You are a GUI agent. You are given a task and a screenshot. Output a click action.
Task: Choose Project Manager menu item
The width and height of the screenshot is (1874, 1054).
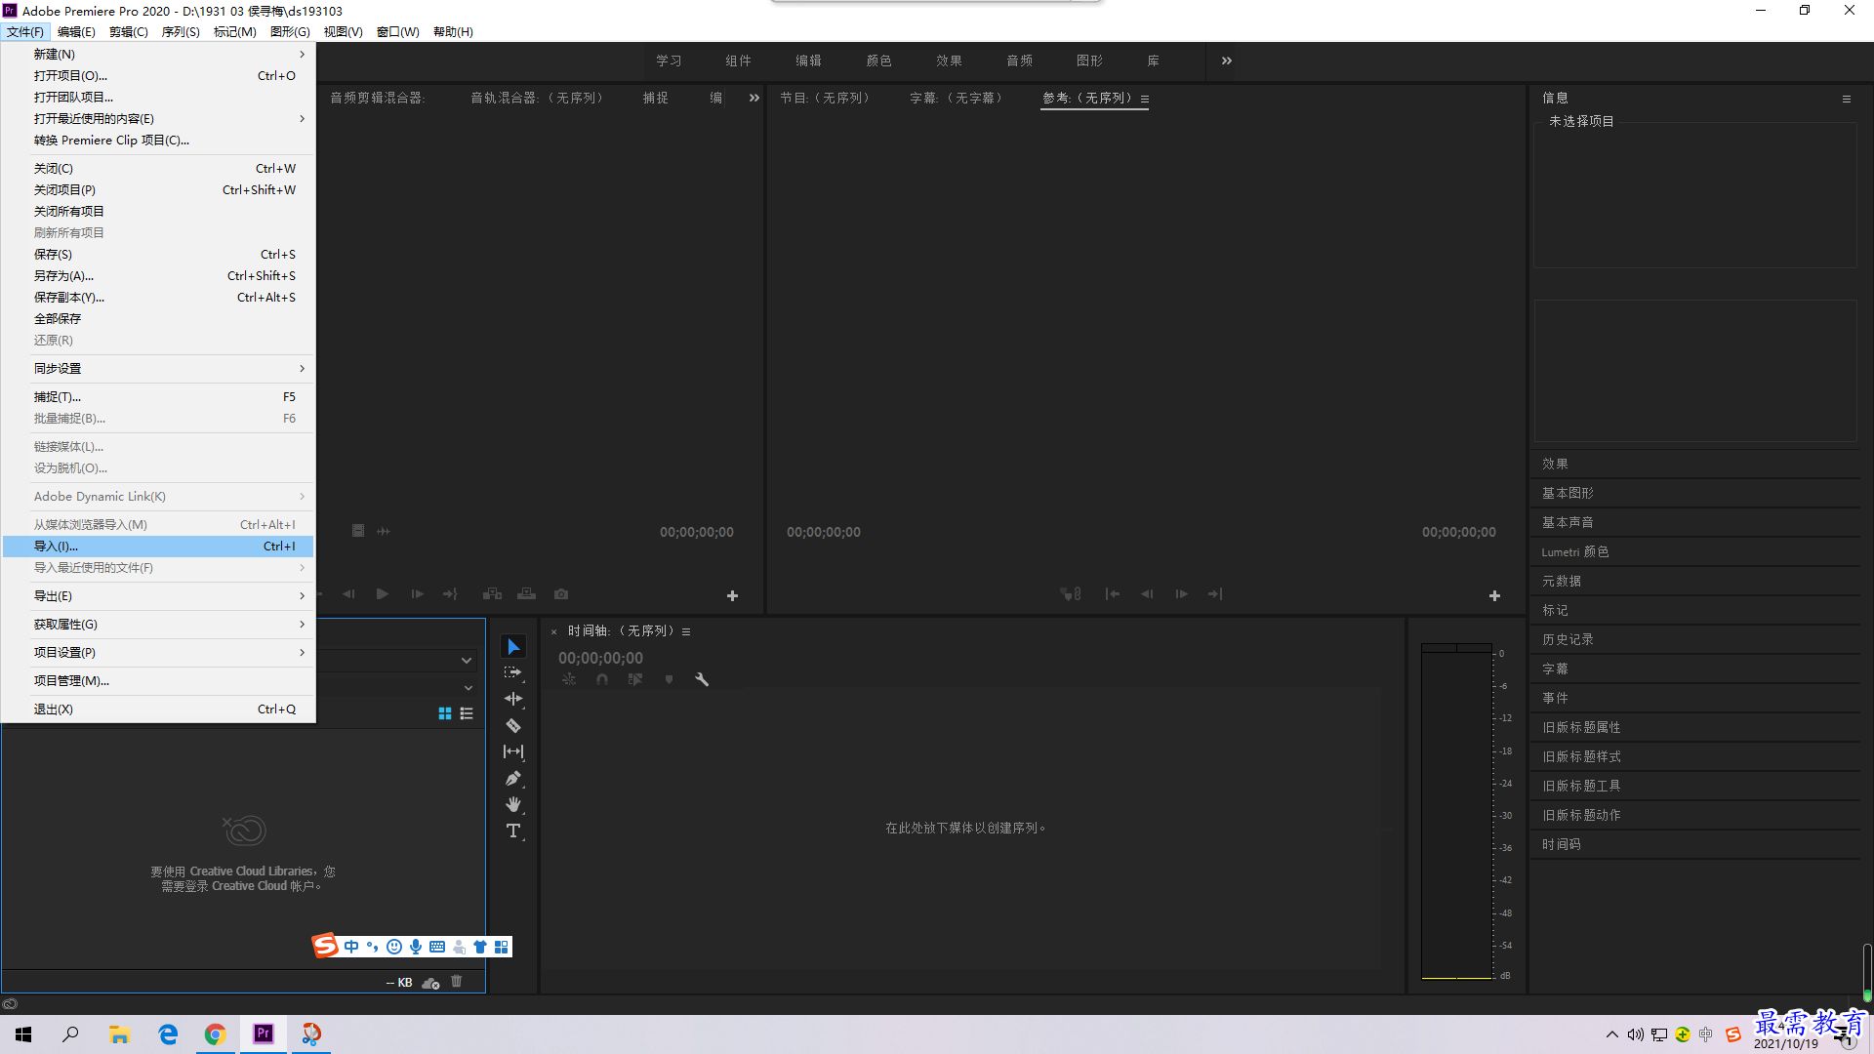[x=158, y=680]
